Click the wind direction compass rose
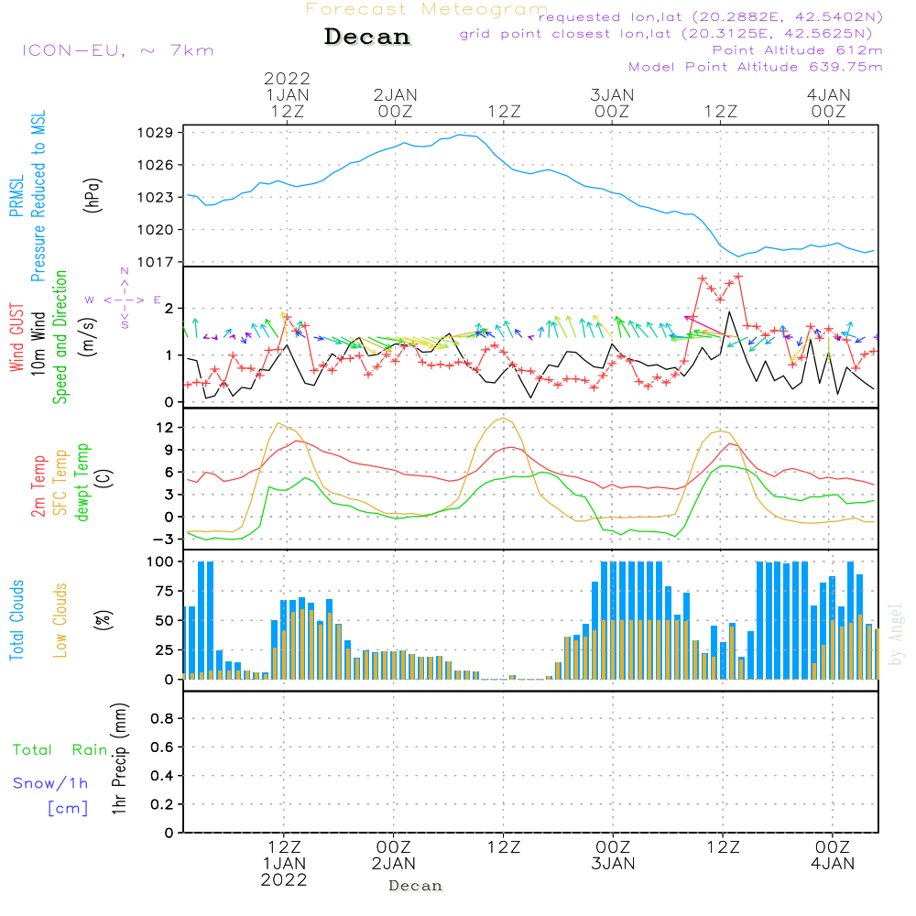This screenshot has width=916, height=916. click(124, 300)
